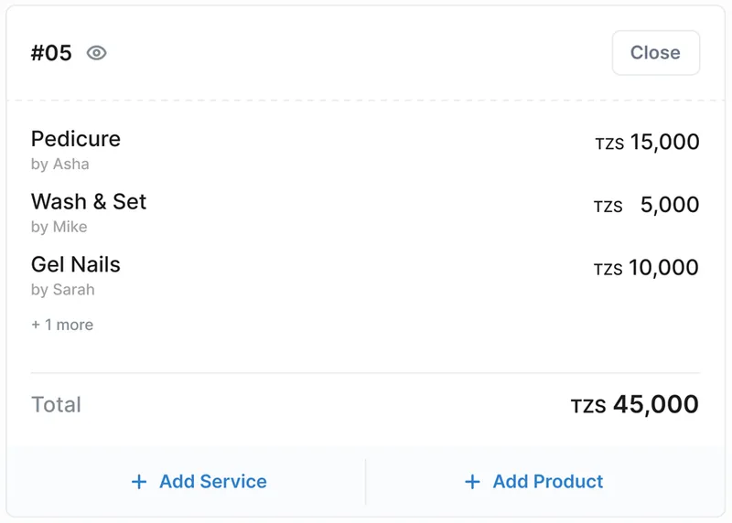
Task: Click the 'by Asha' staff label
Action: point(59,165)
